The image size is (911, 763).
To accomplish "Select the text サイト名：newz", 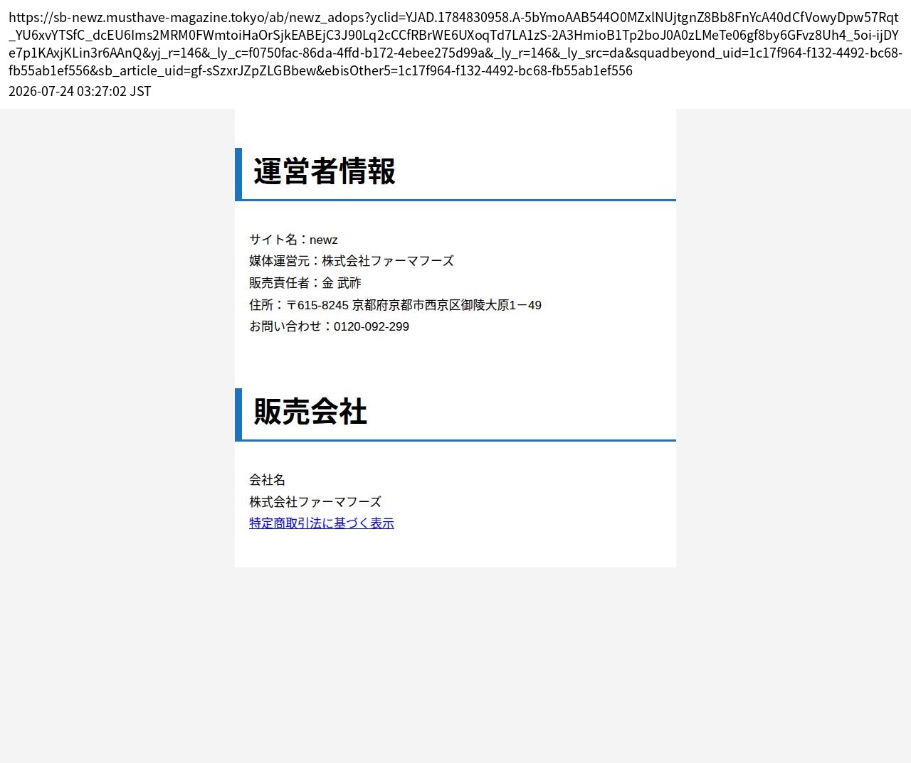I will pyautogui.click(x=293, y=240).
